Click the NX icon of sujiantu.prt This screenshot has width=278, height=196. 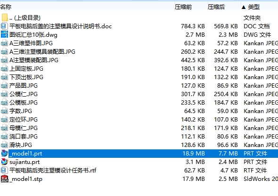[4, 162]
